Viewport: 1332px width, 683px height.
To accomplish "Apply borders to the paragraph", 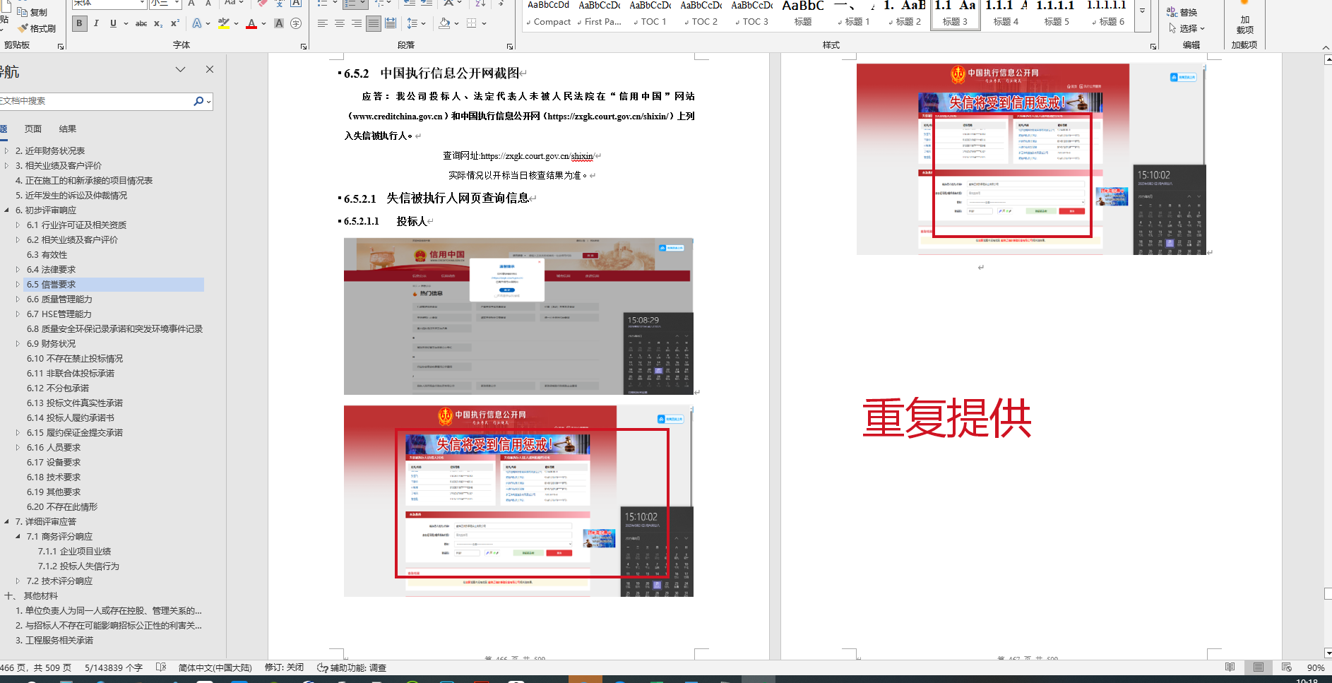I will (x=472, y=23).
